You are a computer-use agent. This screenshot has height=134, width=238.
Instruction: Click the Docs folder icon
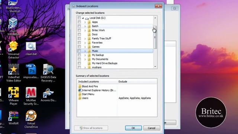pyautogui.click(x=89, y=34)
